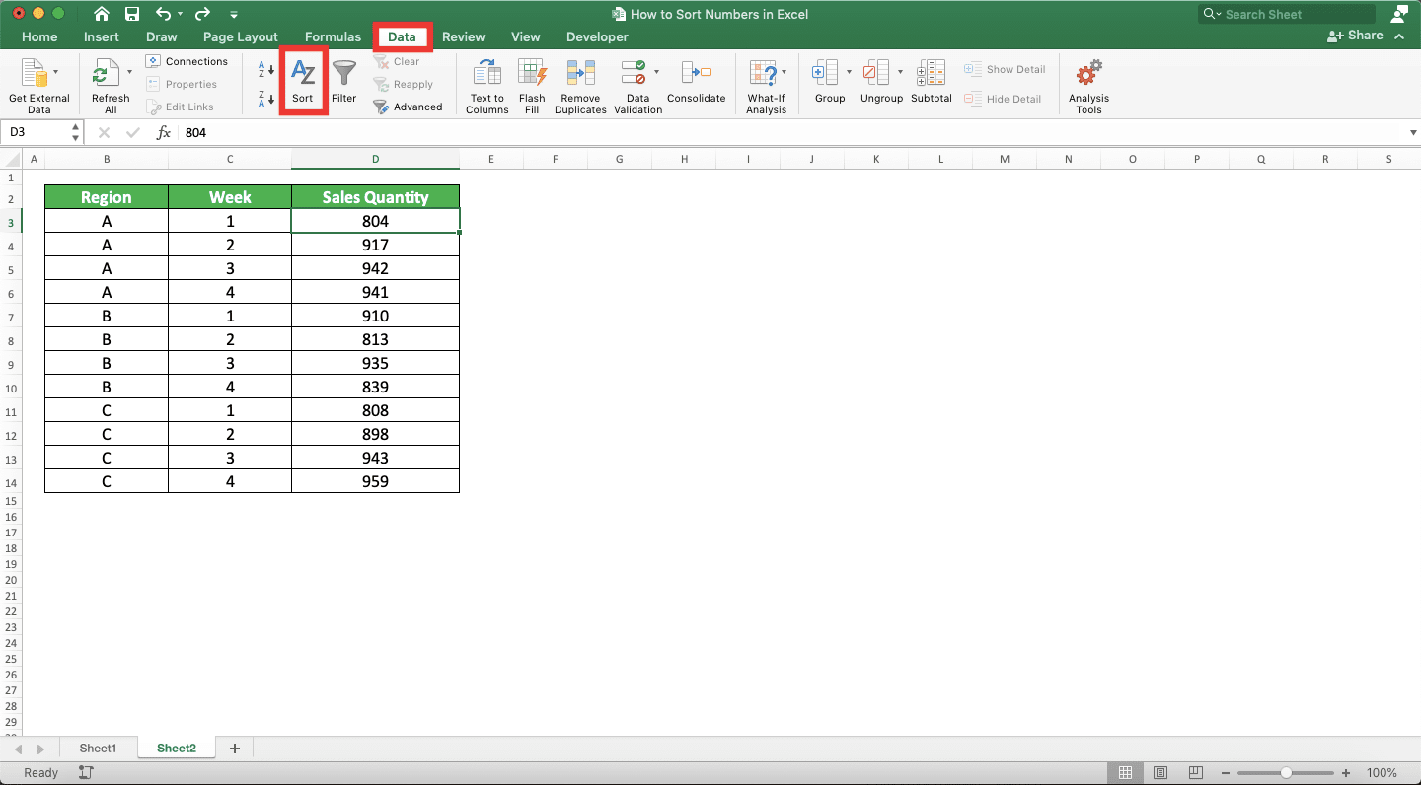
Task: Select column header D
Action: [375, 159]
